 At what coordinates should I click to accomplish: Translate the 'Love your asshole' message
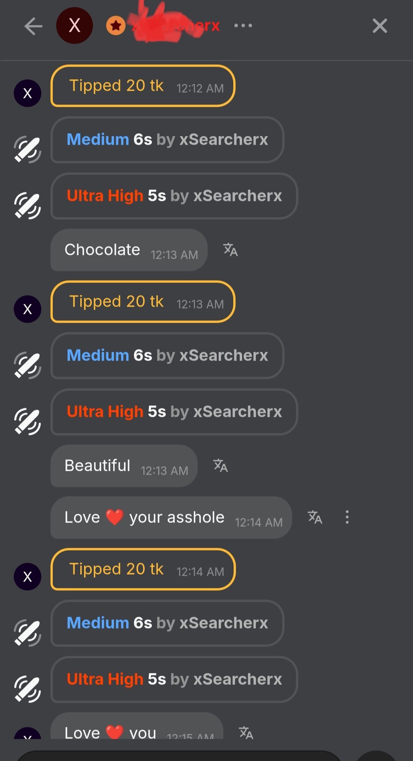[x=315, y=517]
